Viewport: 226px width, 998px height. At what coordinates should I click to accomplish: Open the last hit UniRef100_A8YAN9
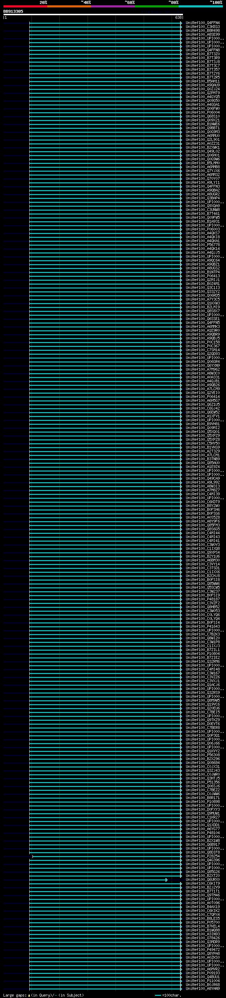click(x=202, y=988)
